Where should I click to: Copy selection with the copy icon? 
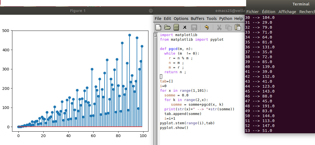228,27
